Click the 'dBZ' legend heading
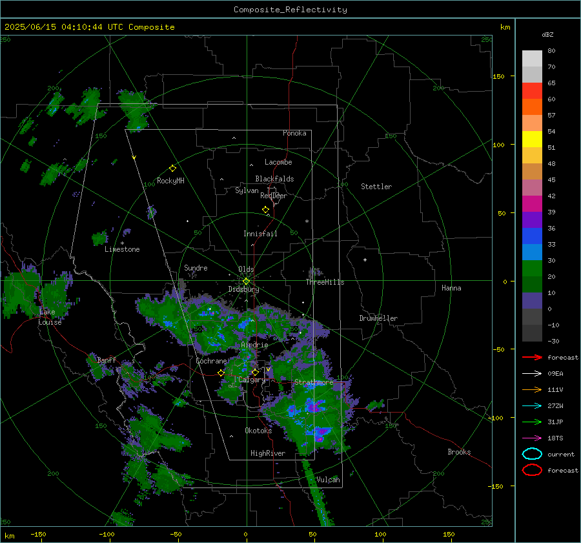This screenshot has width=581, height=543. pos(547,35)
